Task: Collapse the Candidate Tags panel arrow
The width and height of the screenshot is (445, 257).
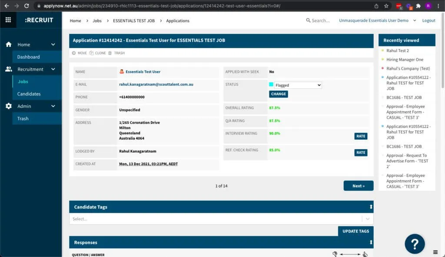Action: pos(371,207)
